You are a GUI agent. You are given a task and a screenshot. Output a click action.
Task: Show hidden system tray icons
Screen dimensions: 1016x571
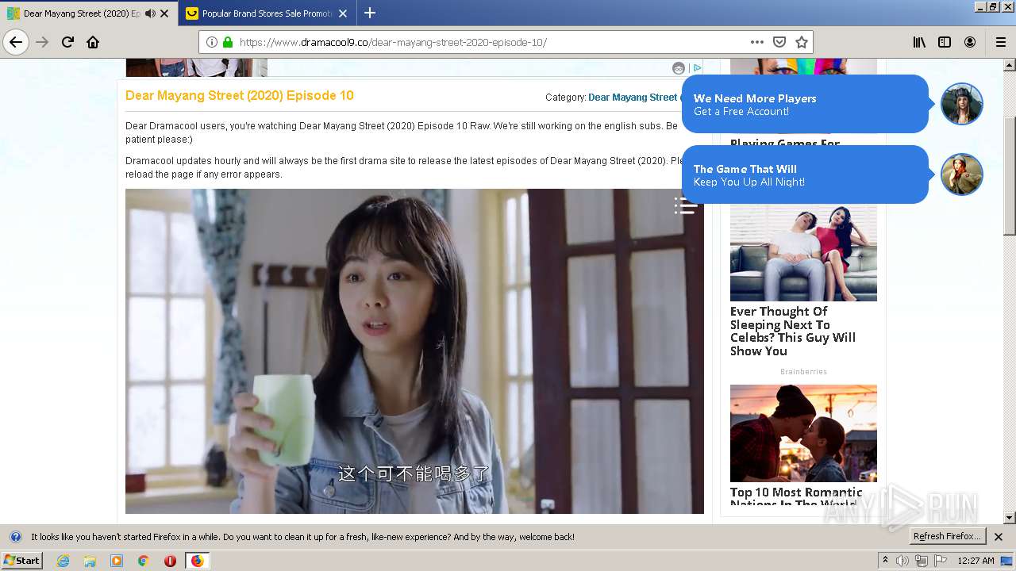(885, 561)
